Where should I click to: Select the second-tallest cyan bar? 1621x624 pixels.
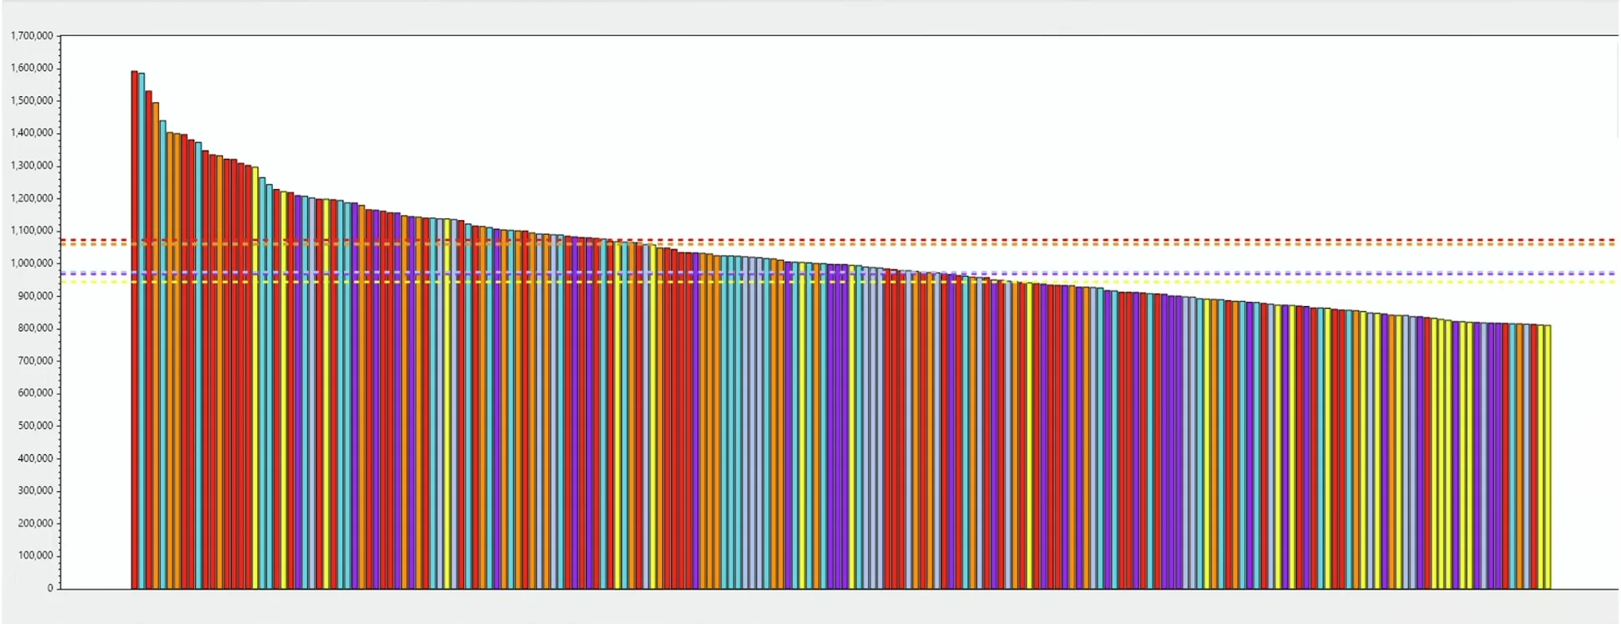point(142,335)
